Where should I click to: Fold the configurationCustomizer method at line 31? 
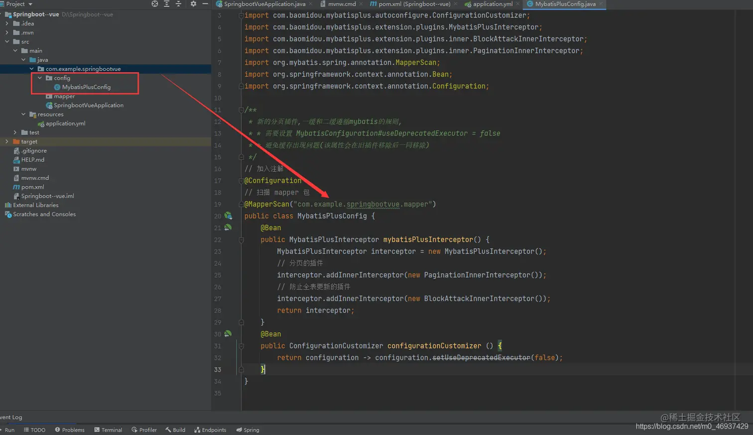[241, 345]
